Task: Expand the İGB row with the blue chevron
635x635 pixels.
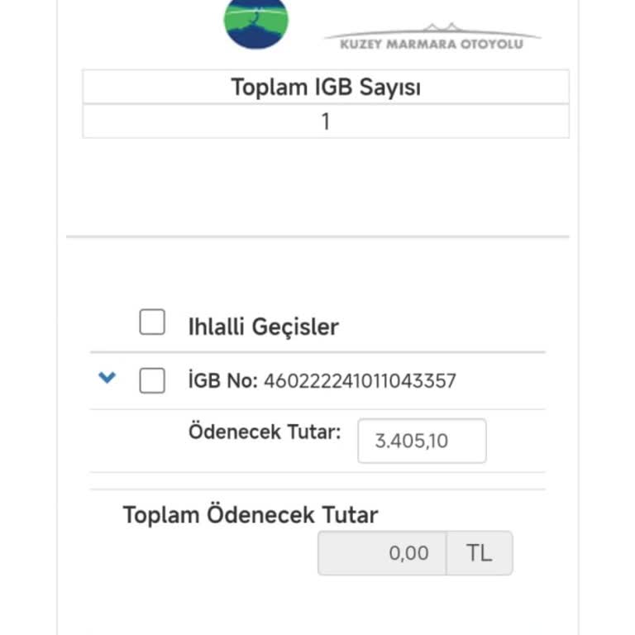Action: tap(107, 379)
